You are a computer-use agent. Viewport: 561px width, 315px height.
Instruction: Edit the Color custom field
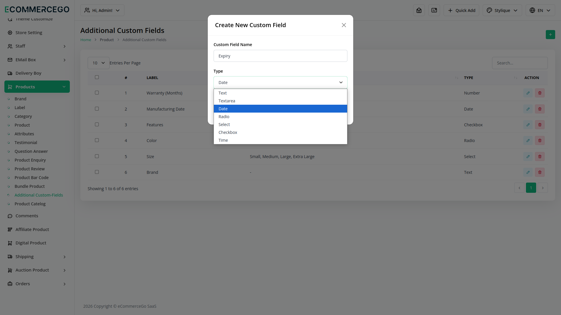tap(528, 141)
